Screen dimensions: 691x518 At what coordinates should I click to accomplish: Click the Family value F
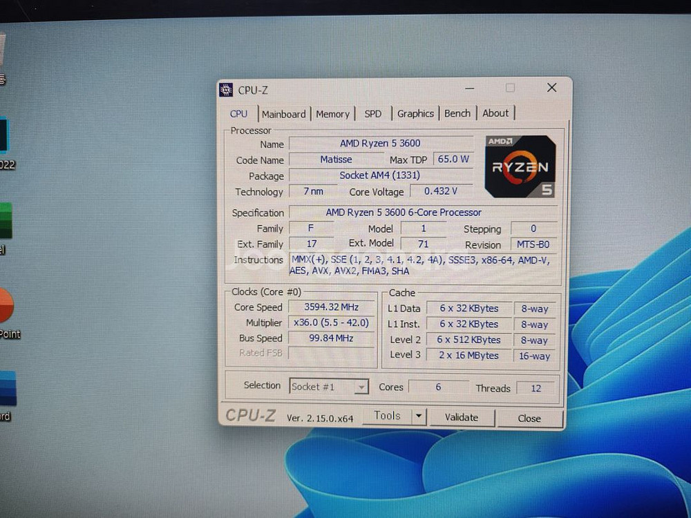(311, 228)
